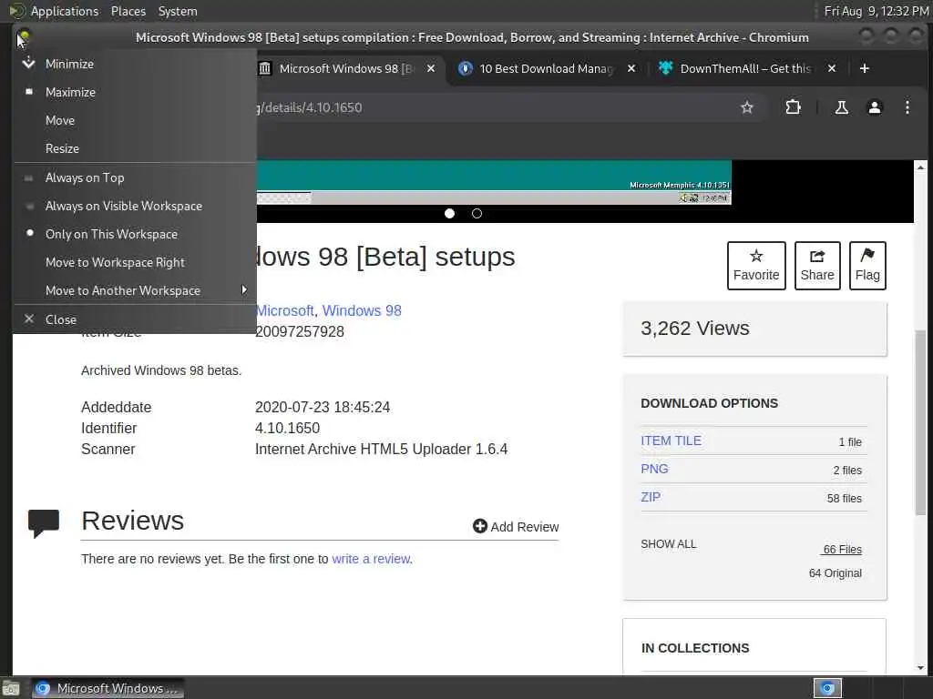Click page scrollbar up arrow
933x699 pixels.
click(x=920, y=167)
